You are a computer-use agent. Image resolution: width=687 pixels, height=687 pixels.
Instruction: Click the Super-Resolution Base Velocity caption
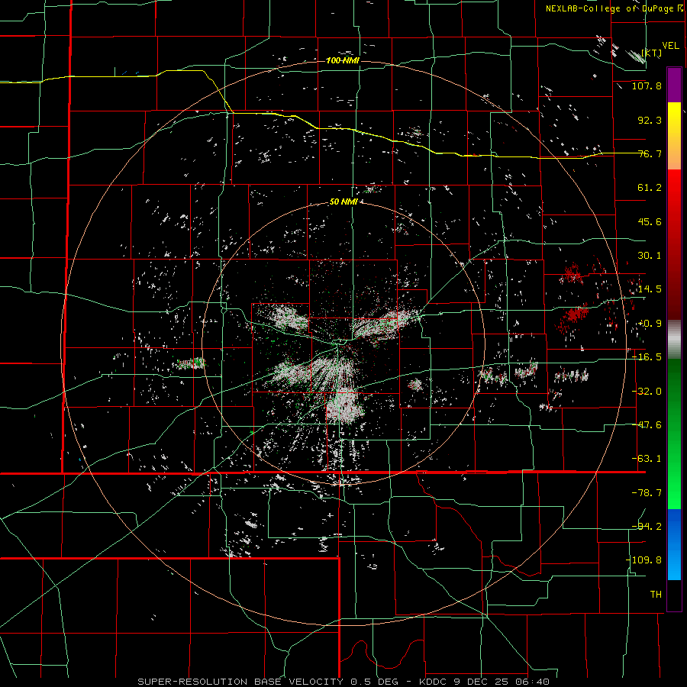(x=343, y=682)
